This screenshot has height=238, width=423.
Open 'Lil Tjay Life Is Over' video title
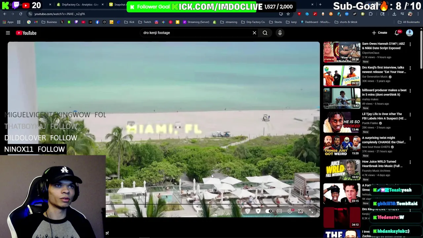384,116
